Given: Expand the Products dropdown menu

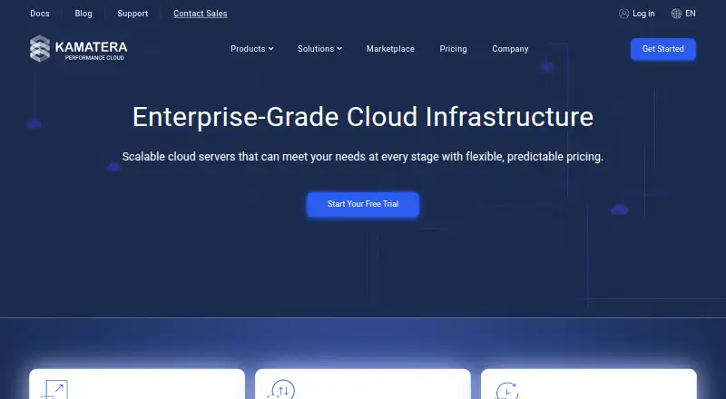Looking at the screenshot, I should [252, 49].
